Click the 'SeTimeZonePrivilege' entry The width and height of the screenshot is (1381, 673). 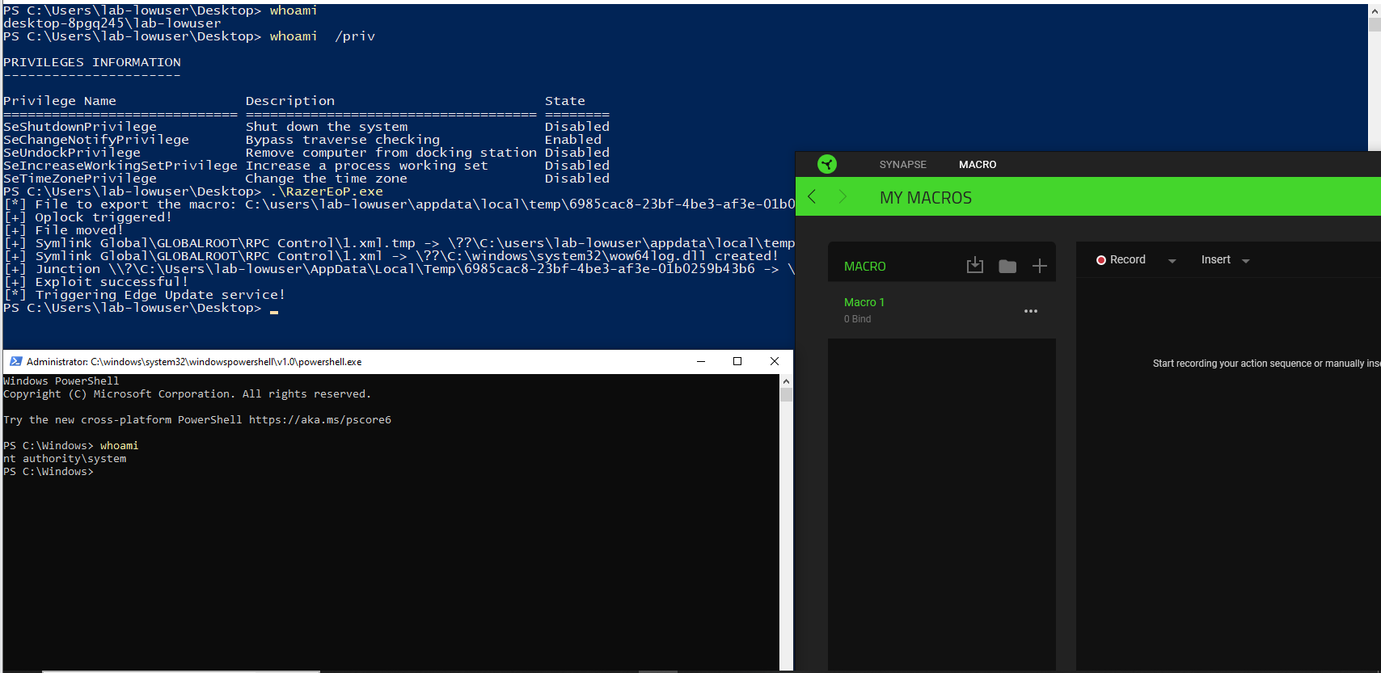[x=80, y=179]
